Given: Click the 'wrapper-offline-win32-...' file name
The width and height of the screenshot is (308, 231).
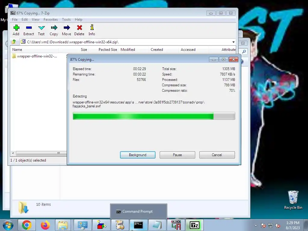Looking at the screenshot, I should coord(37,56).
